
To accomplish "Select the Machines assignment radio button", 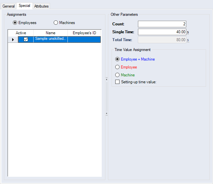I will click(x=56, y=23).
